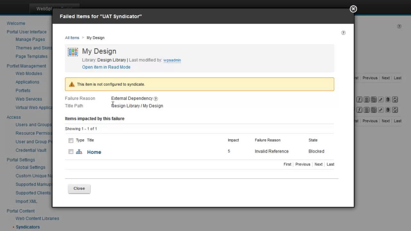Select Manage Pages in sidebar
Viewport: 411px width, 231px height.
coord(30,39)
